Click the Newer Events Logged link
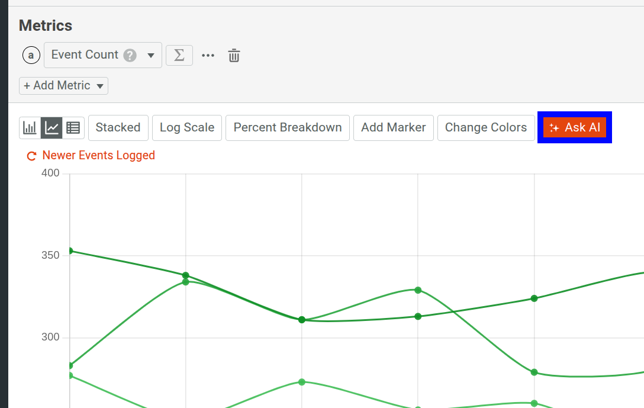Screen dimensions: 644x408 point(99,156)
